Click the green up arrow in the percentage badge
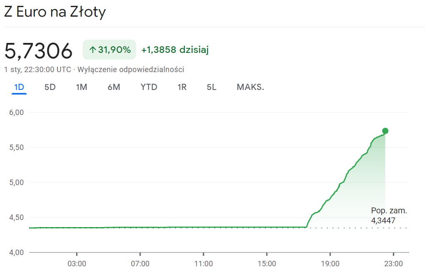Image resolution: width=425 pixels, height=275 pixels. tap(92, 50)
